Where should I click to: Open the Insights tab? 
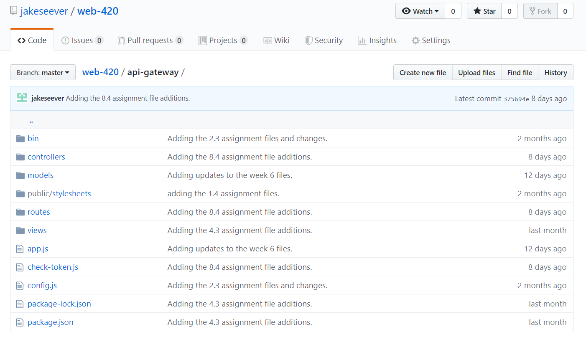point(377,40)
